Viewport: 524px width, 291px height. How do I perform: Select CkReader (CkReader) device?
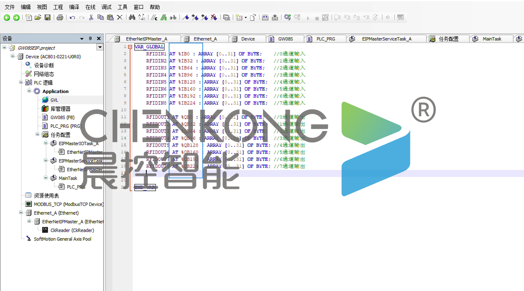click(72, 230)
